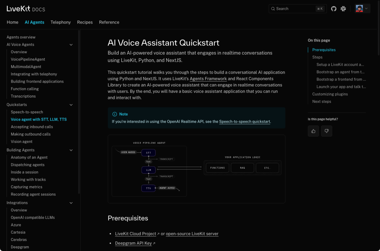Viewport: 380px width, 251px height.
Task: Jump to Bootstrap a frontend section
Action: coord(341,79)
